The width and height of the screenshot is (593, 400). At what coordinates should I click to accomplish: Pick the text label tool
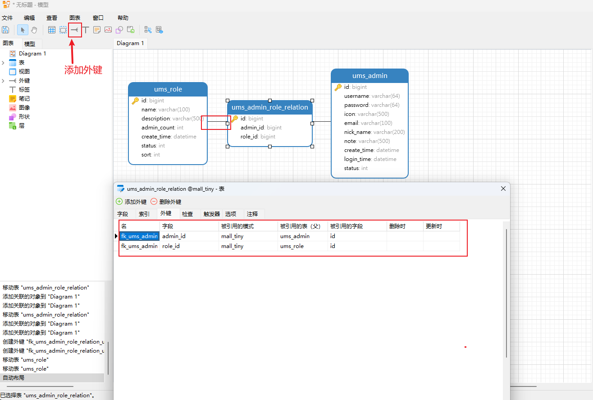point(86,30)
